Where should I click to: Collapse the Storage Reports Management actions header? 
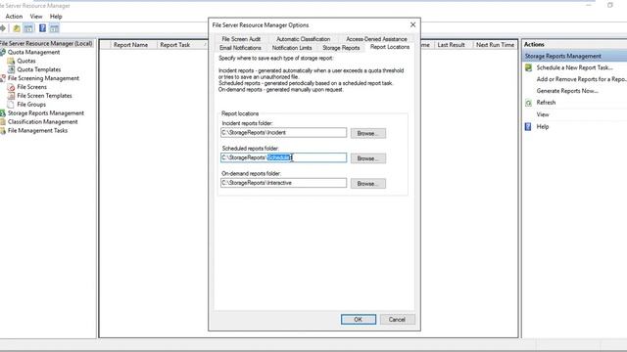pyautogui.click(x=575, y=57)
